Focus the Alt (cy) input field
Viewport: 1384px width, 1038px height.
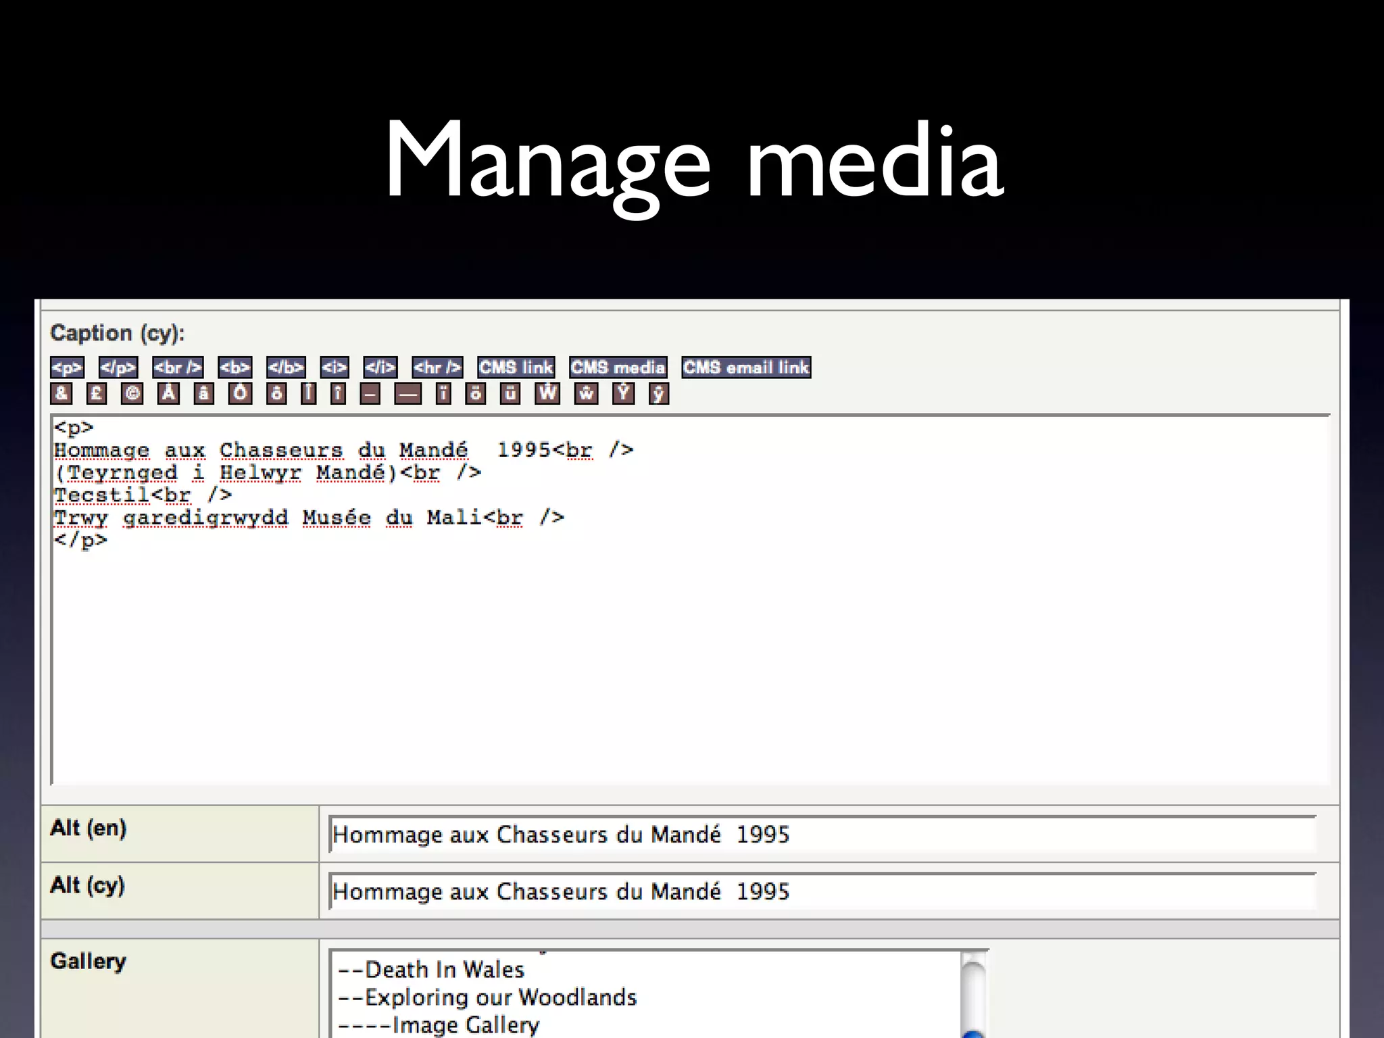pyautogui.click(x=822, y=891)
